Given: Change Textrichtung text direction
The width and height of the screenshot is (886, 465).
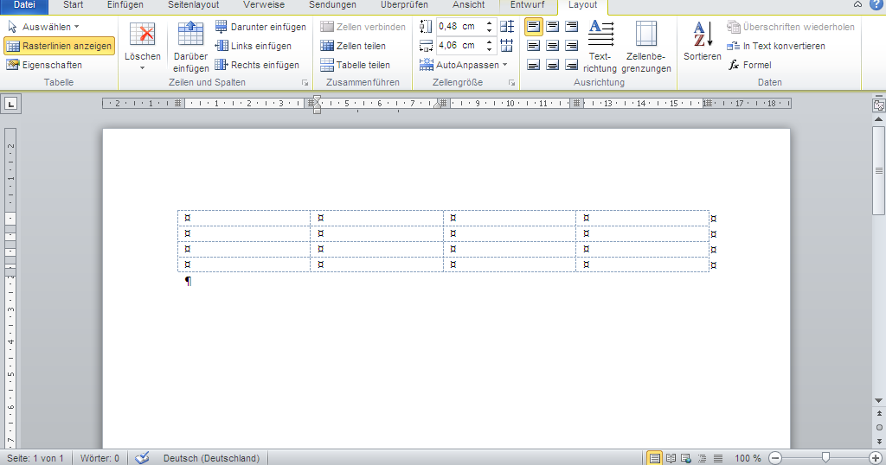Looking at the screenshot, I should tap(600, 47).
